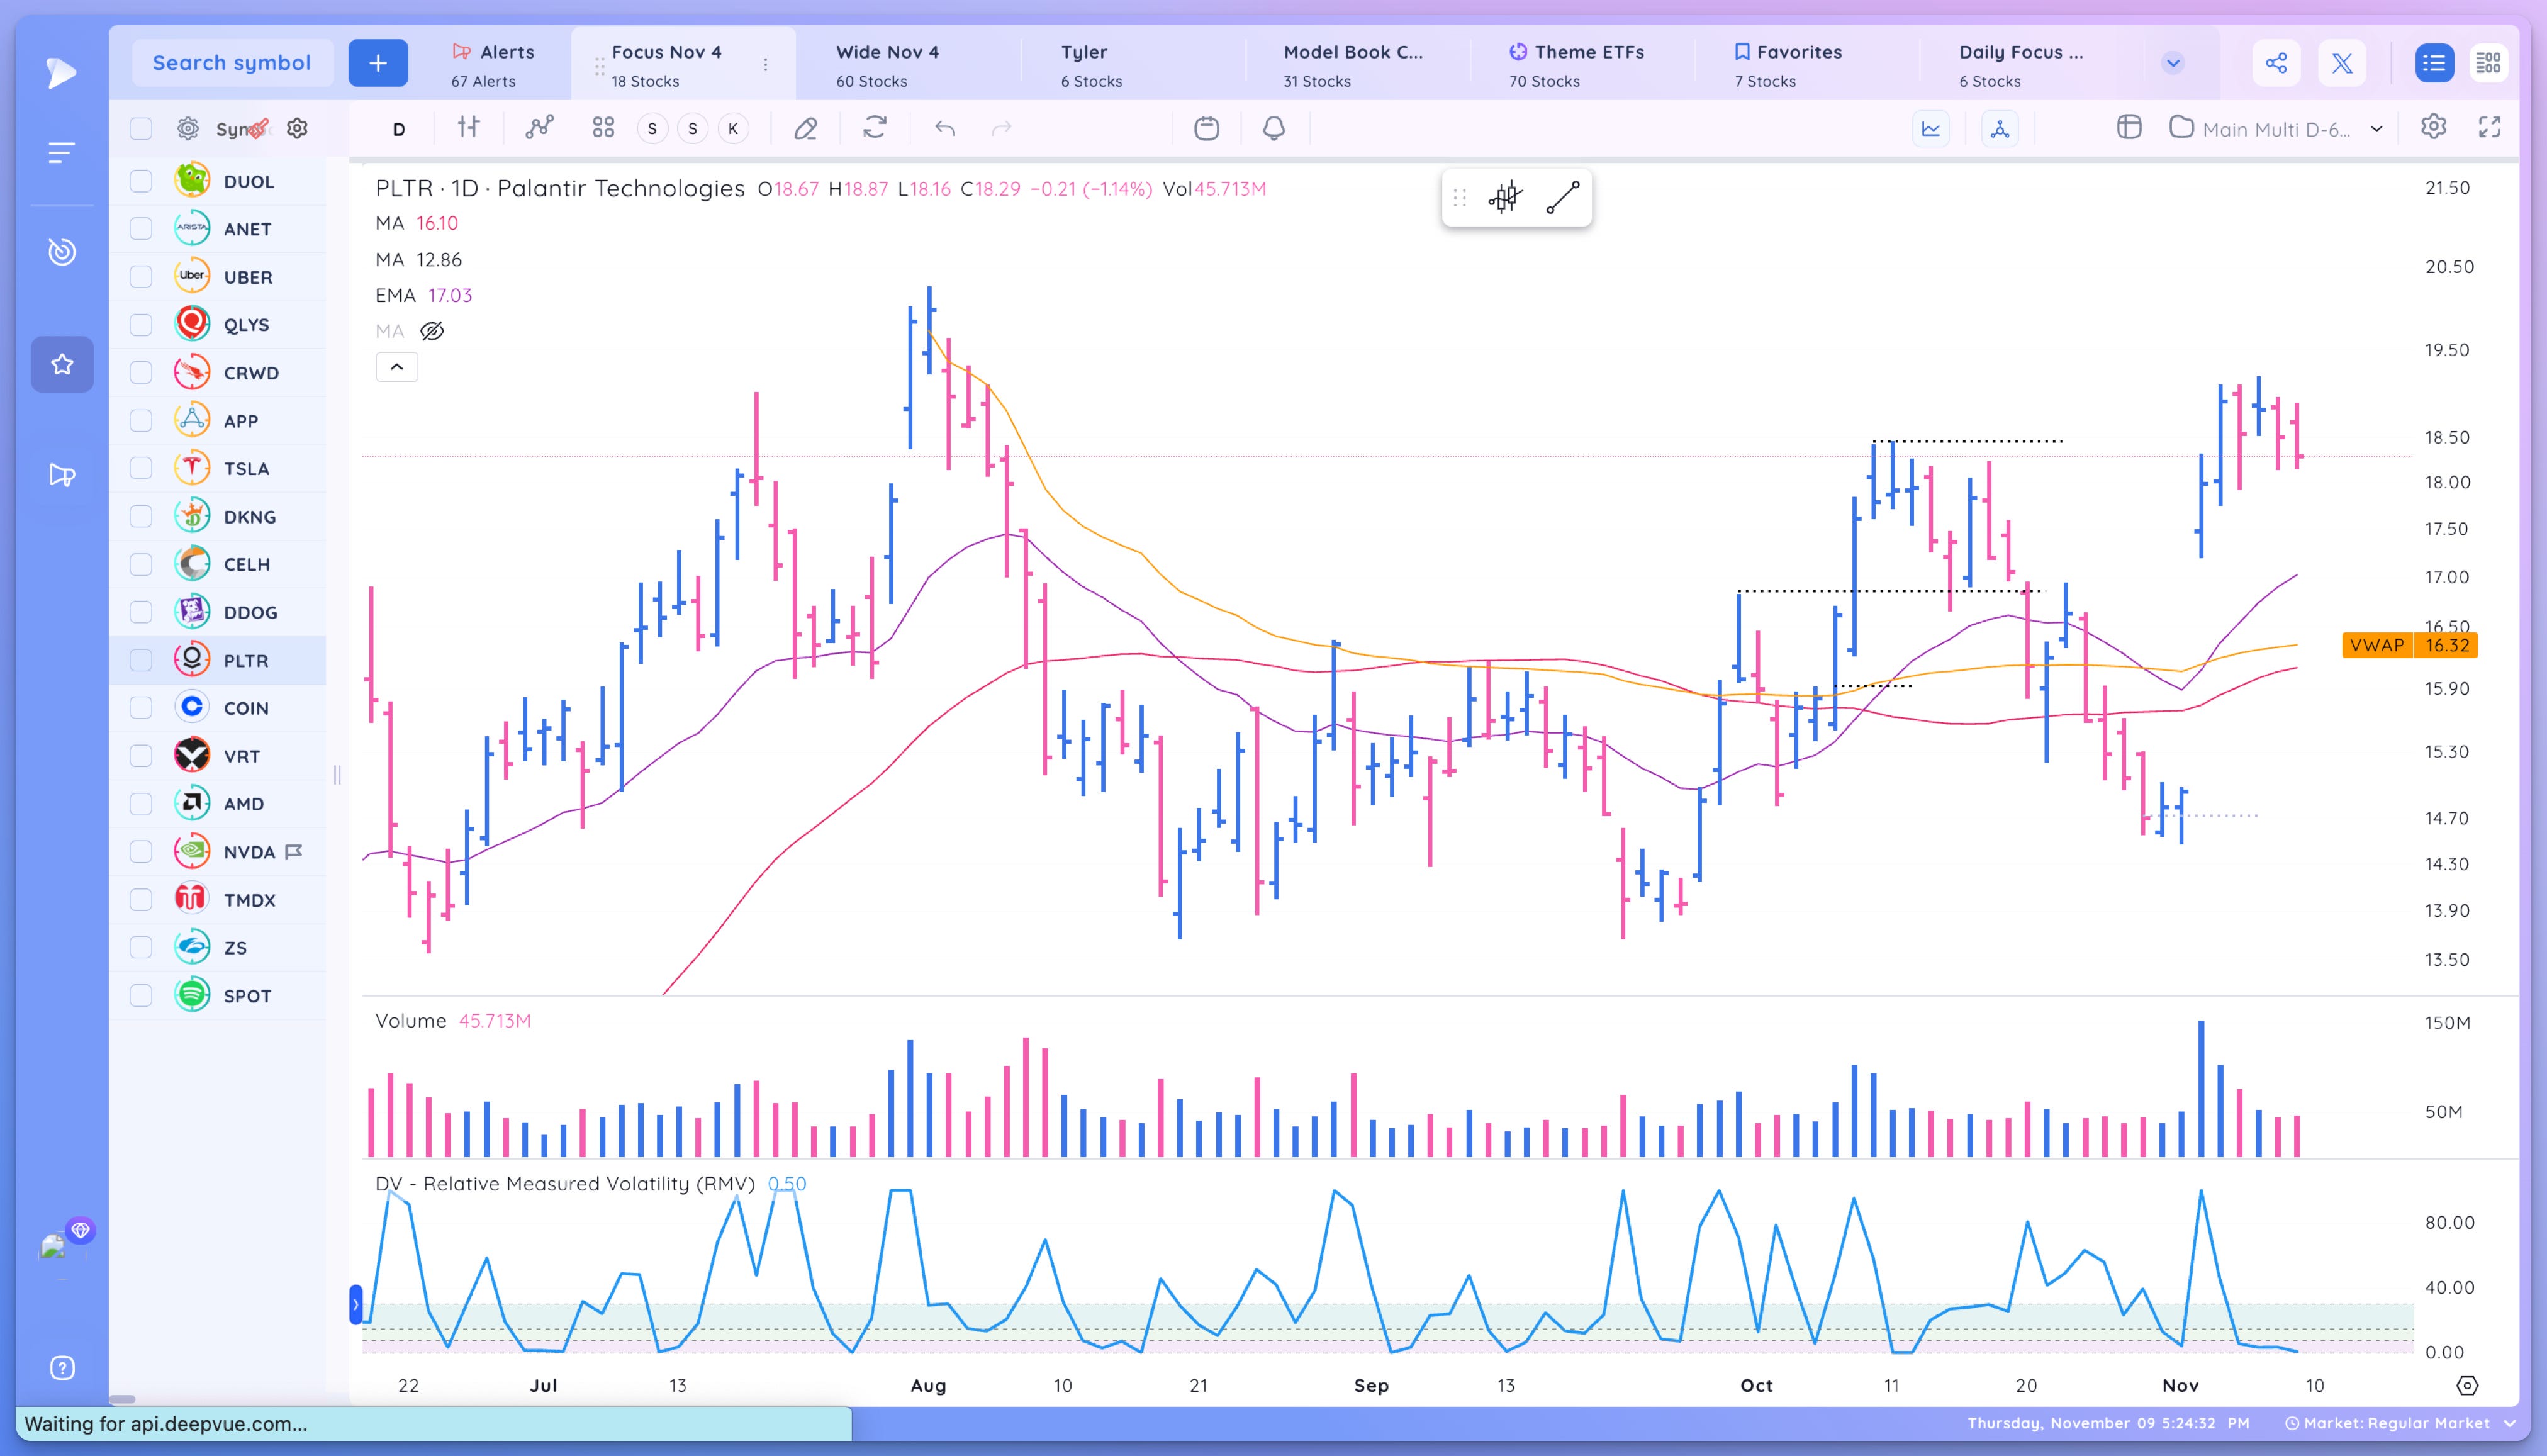Image resolution: width=2547 pixels, height=1456 pixels.
Task: Switch to list view icon
Action: [x=2434, y=63]
